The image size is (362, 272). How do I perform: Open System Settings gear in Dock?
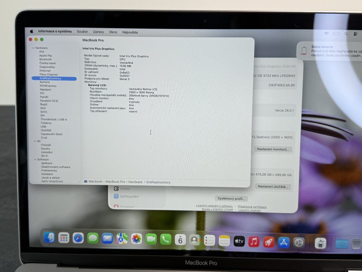(x=299, y=243)
